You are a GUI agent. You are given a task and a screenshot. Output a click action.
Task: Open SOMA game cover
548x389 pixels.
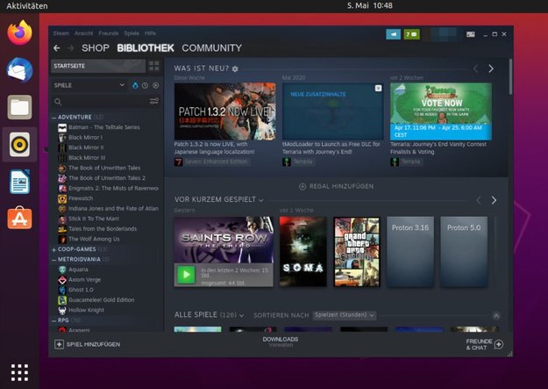point(303,251)
